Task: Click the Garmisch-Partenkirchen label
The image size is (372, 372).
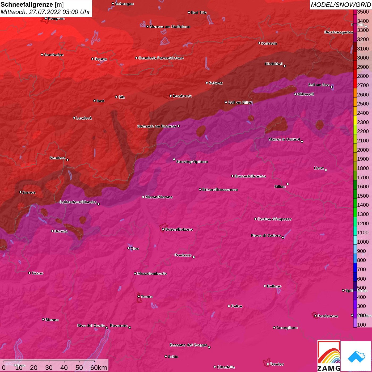Action: 161,58
